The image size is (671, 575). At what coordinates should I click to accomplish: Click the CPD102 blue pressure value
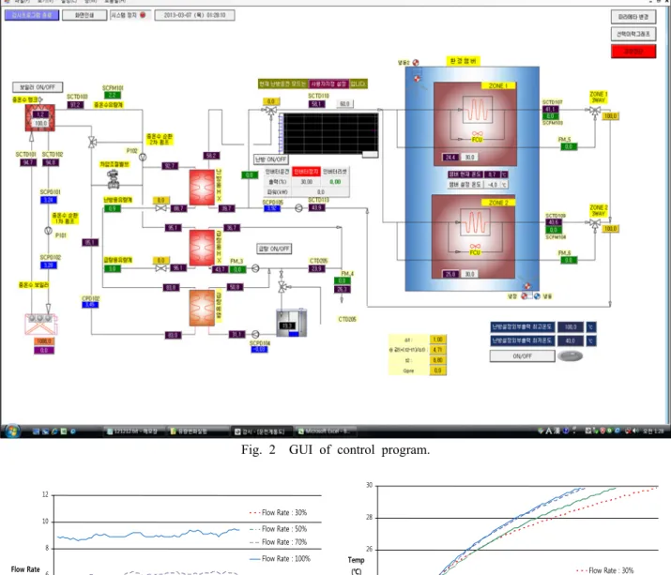90,305
